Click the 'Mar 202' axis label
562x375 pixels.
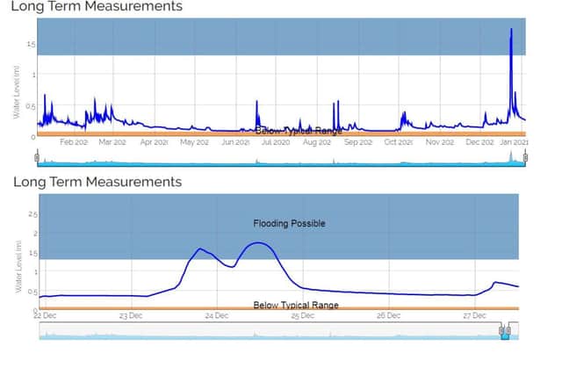click(x=112, y=142)
